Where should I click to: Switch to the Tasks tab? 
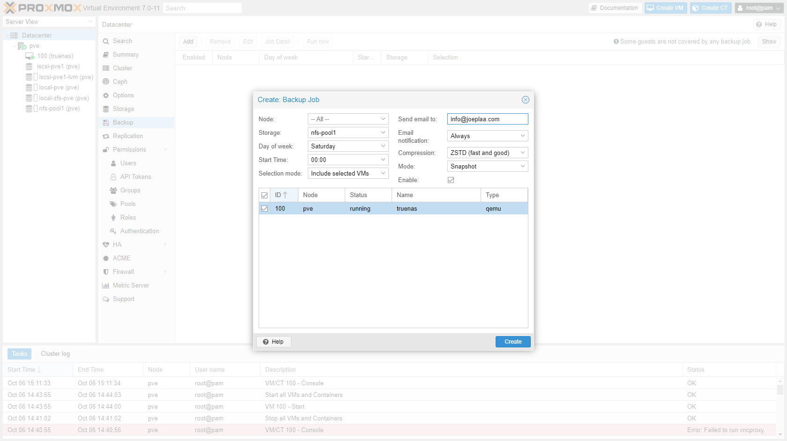point(20,354)
